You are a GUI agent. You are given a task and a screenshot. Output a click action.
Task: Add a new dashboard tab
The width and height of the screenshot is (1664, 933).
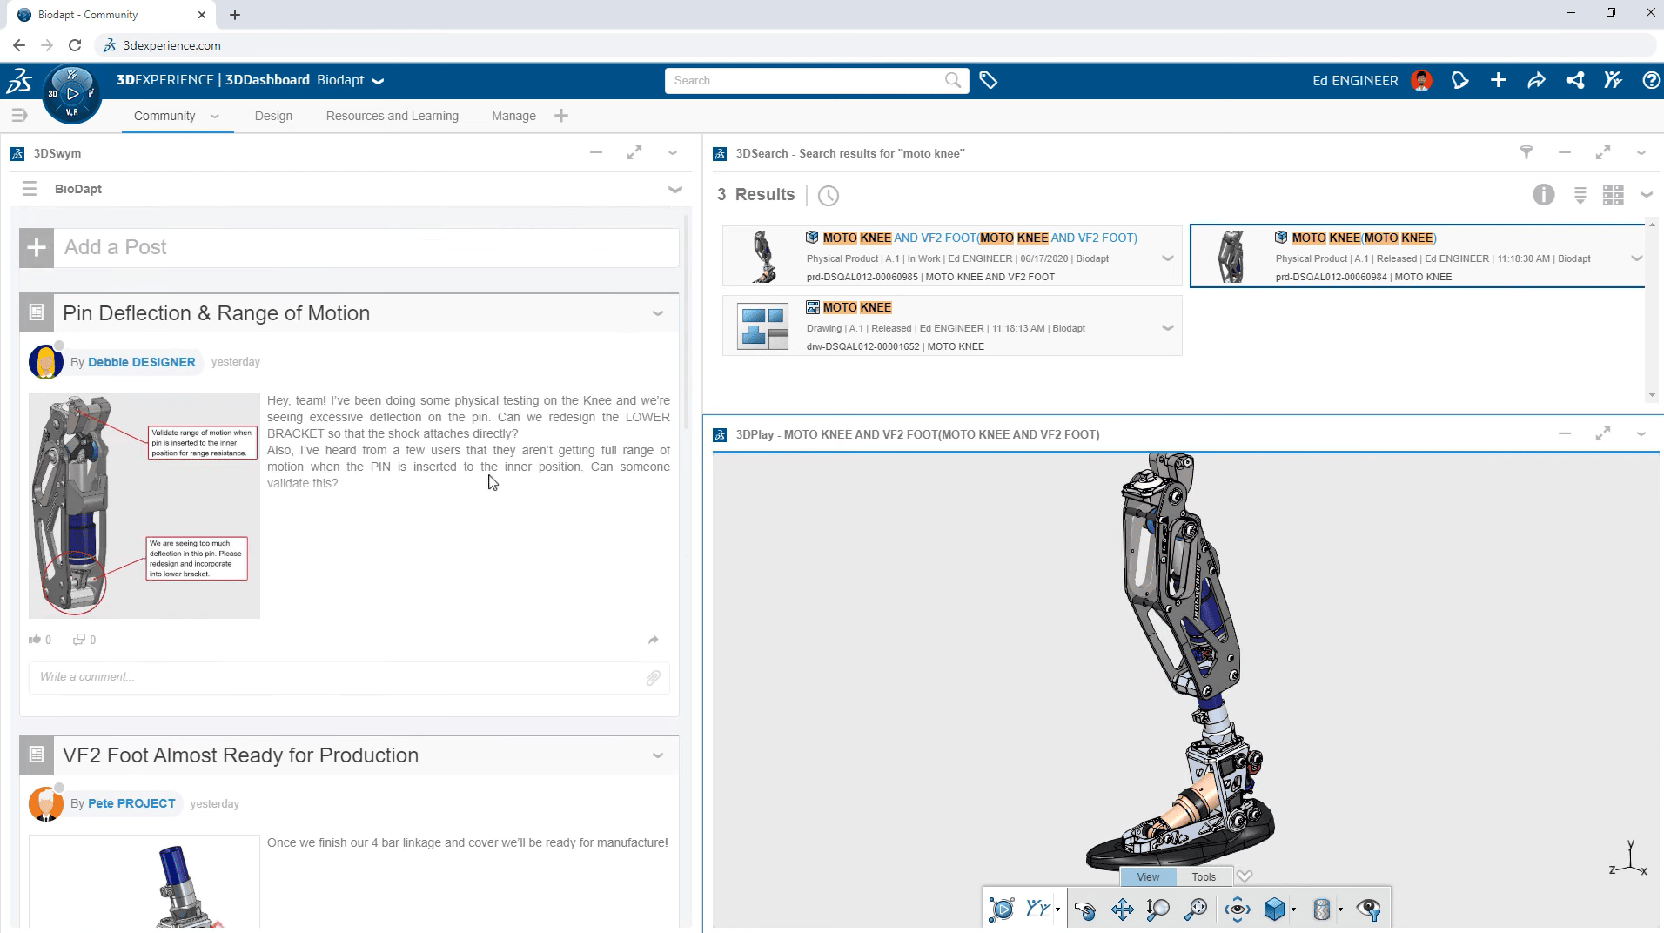click(561, 116)
